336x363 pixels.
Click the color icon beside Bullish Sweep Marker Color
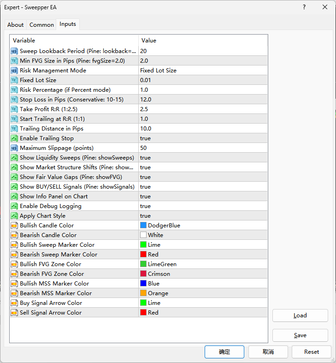point(14,245)
